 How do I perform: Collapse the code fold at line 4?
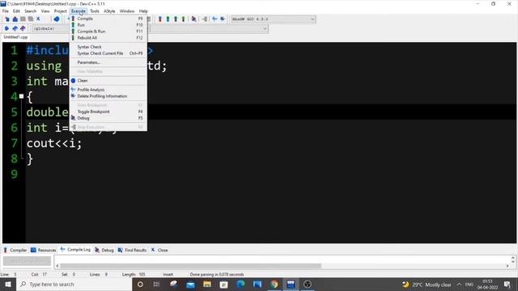click(22, 96)
